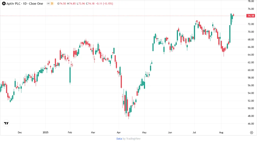Select the Aptiv PLC · 1D · Cboe One title
Image resolution: width=257 pixels, height=142 pixels.
tap(25, 3)
